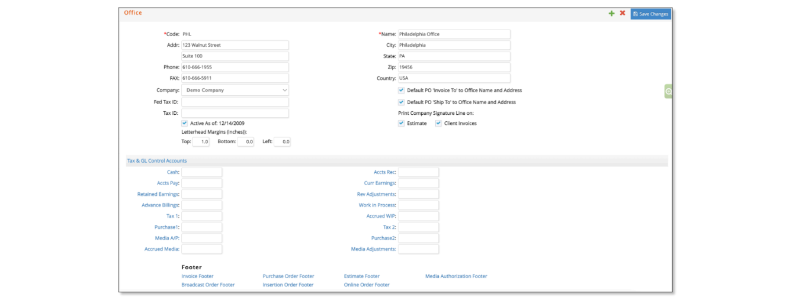Click the Purchase2 label link
The image size is (789, 300).
(384, 238)
